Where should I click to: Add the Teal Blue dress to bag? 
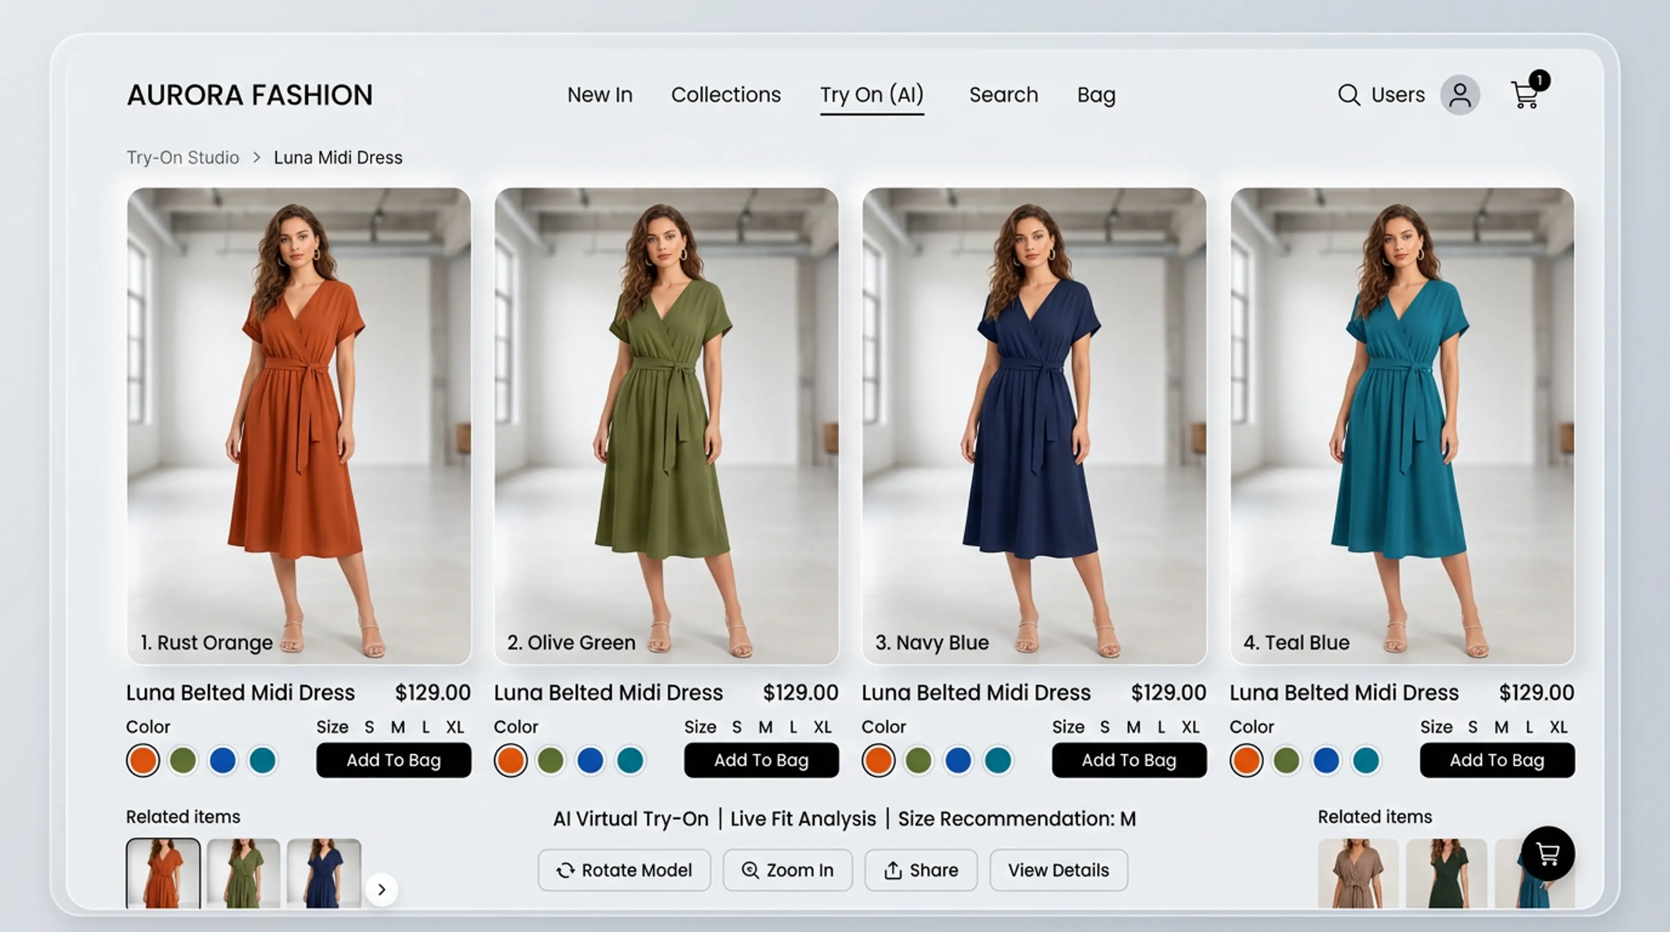point(1497,760)
